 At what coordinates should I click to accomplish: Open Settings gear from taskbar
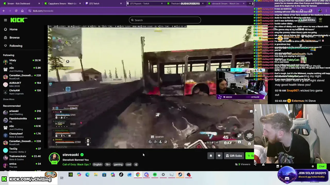(x=163, y=175)
